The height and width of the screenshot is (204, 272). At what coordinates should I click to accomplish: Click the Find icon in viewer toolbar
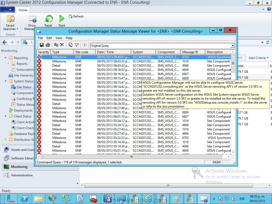tap(70, 45)
